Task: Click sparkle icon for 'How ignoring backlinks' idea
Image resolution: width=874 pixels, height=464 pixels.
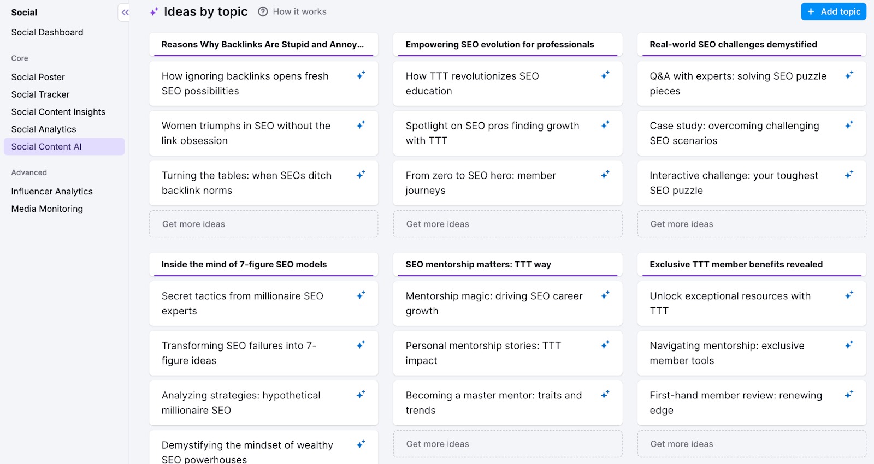Action: [x=361, y=75]
